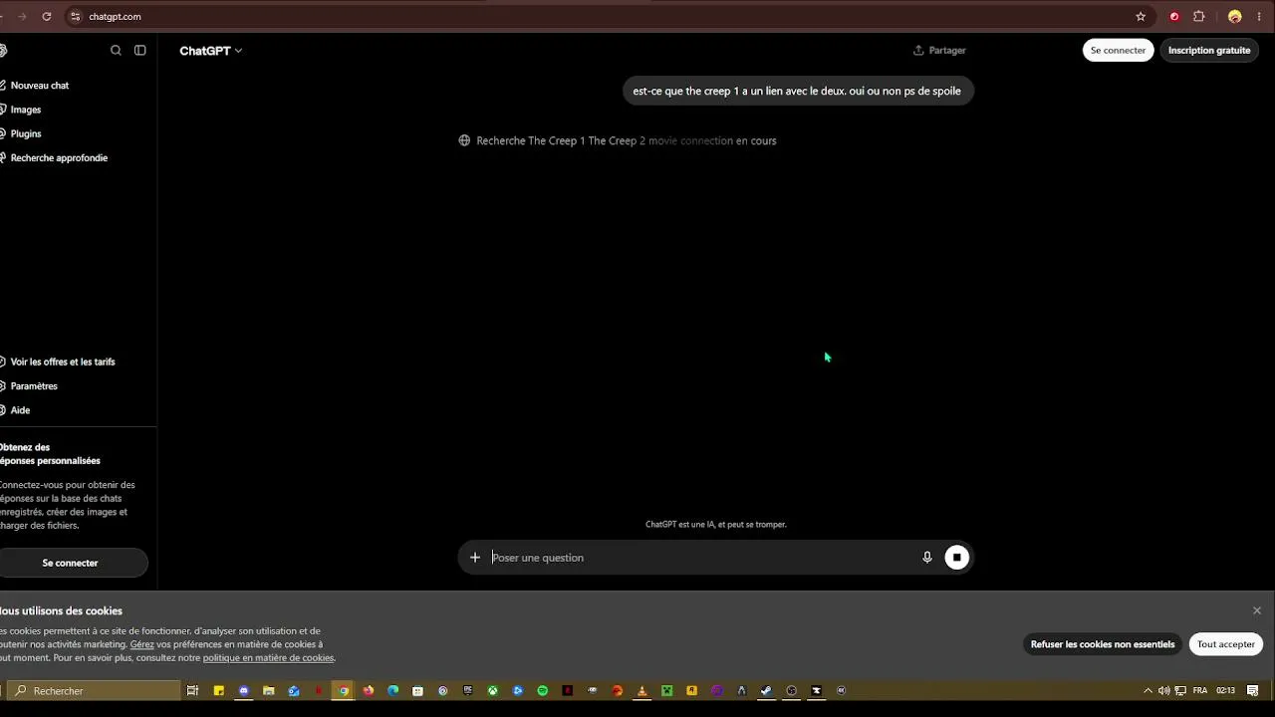Screen dimensions: 1275x717
Task: Open Minecraft from the taskbar
Action: click(x=666, y=690)
